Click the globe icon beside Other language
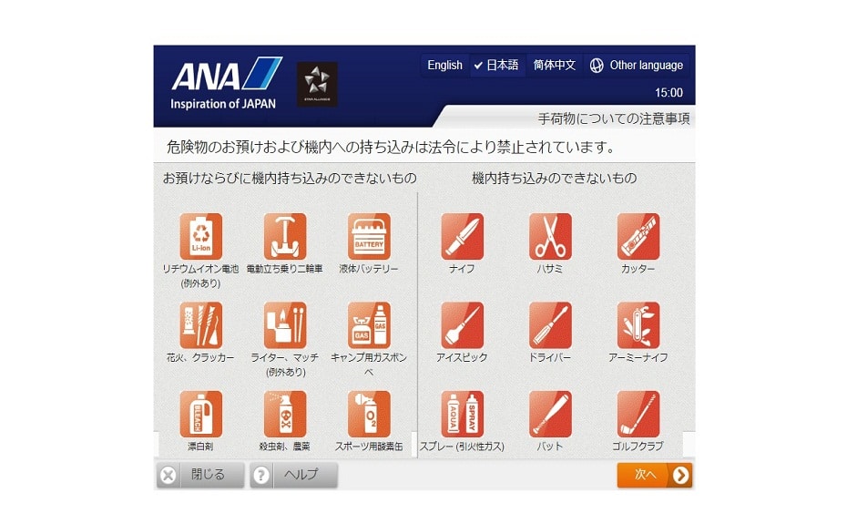This screenshot has width=847, height=524. pos(597,66)
